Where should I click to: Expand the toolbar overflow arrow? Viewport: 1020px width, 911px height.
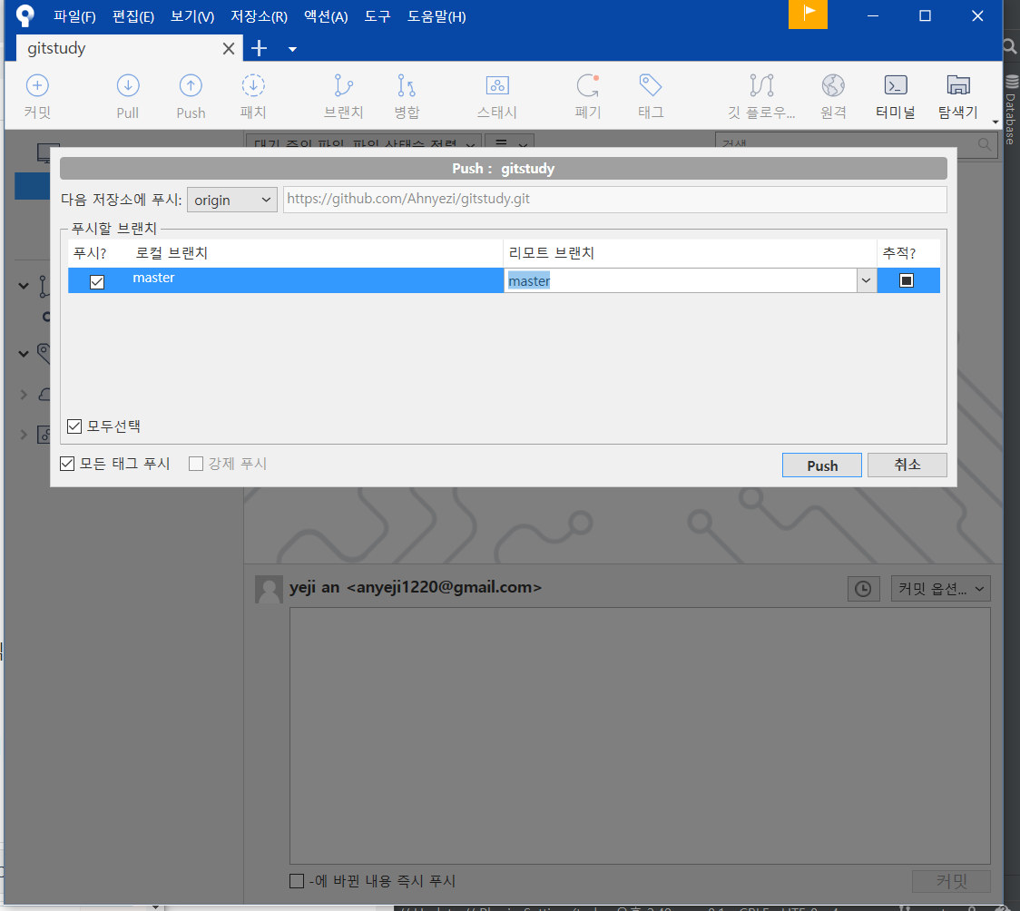pos(995,122)
